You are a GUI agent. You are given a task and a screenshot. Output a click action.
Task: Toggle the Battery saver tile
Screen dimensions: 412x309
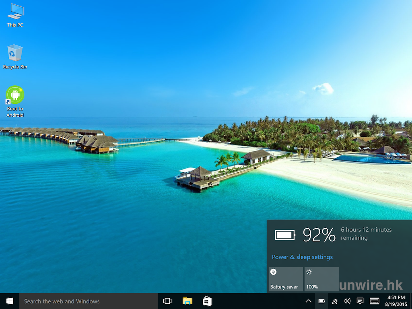click(x=285, y=279)
